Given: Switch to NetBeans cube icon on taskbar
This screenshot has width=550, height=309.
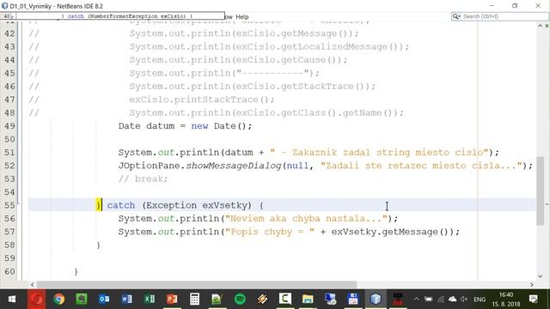Looking at the screenshot, I should click(x=376, y=300).
